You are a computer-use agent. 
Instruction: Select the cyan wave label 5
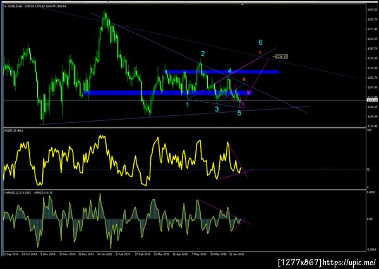pos(239,113)
